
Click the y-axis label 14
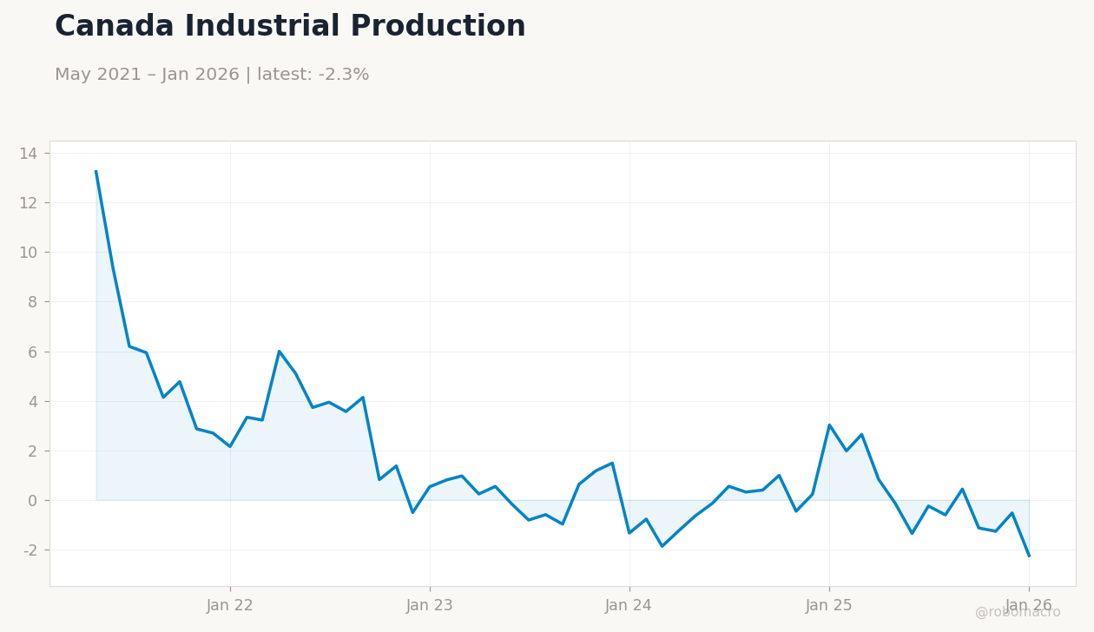[x=29, y=154]
